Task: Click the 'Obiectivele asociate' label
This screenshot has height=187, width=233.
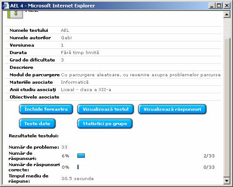Action: point(34,97)
